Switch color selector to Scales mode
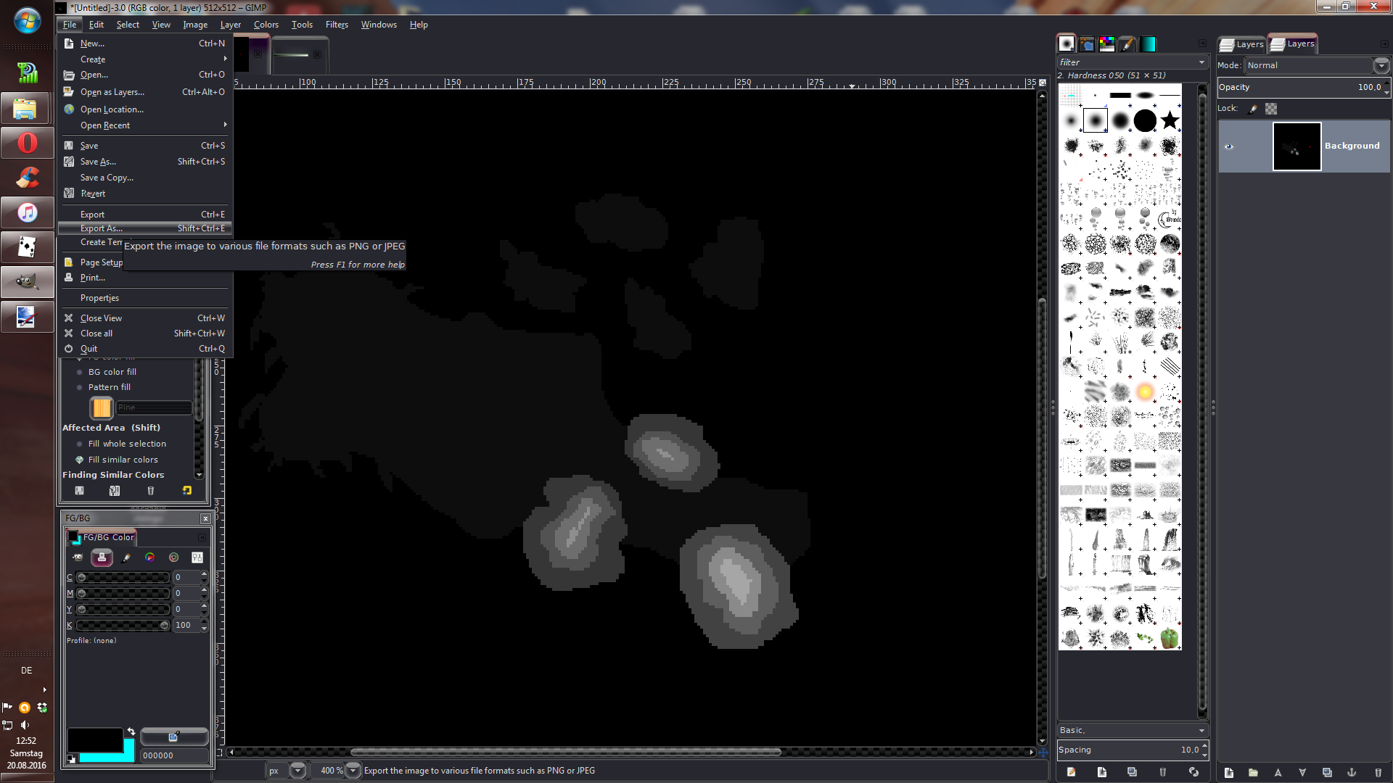1393x783 pixels. (197, 558)
